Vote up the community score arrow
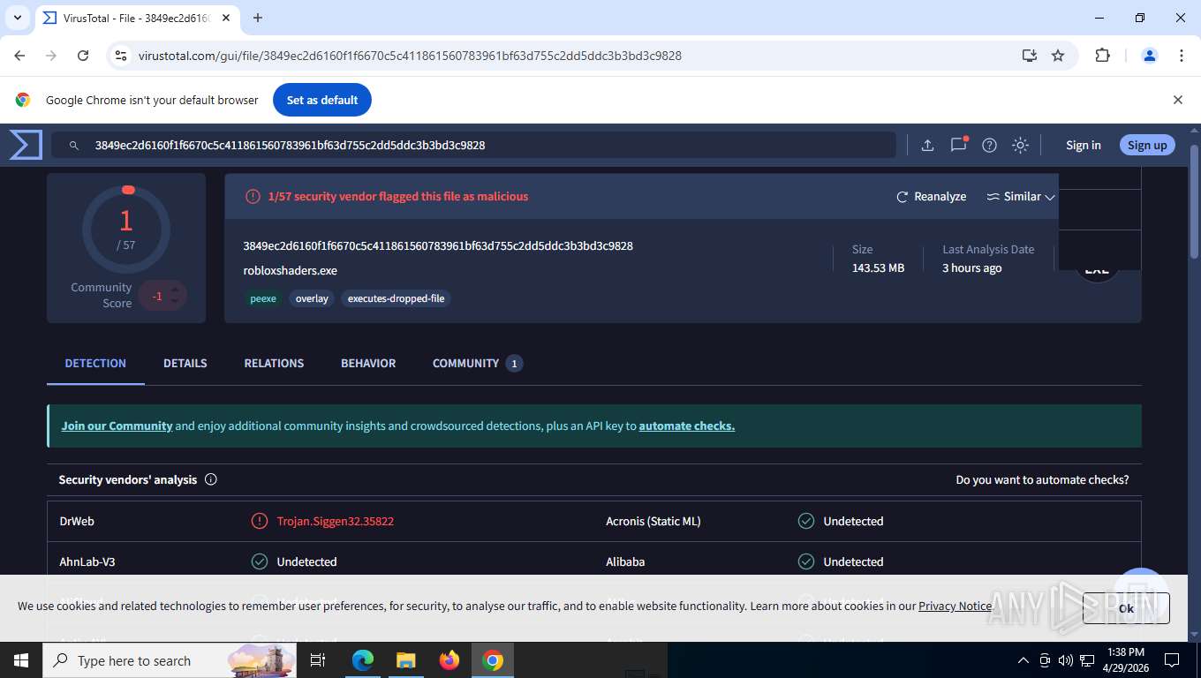This screenshot has height=678, width=1201. [x=175, y=290]
